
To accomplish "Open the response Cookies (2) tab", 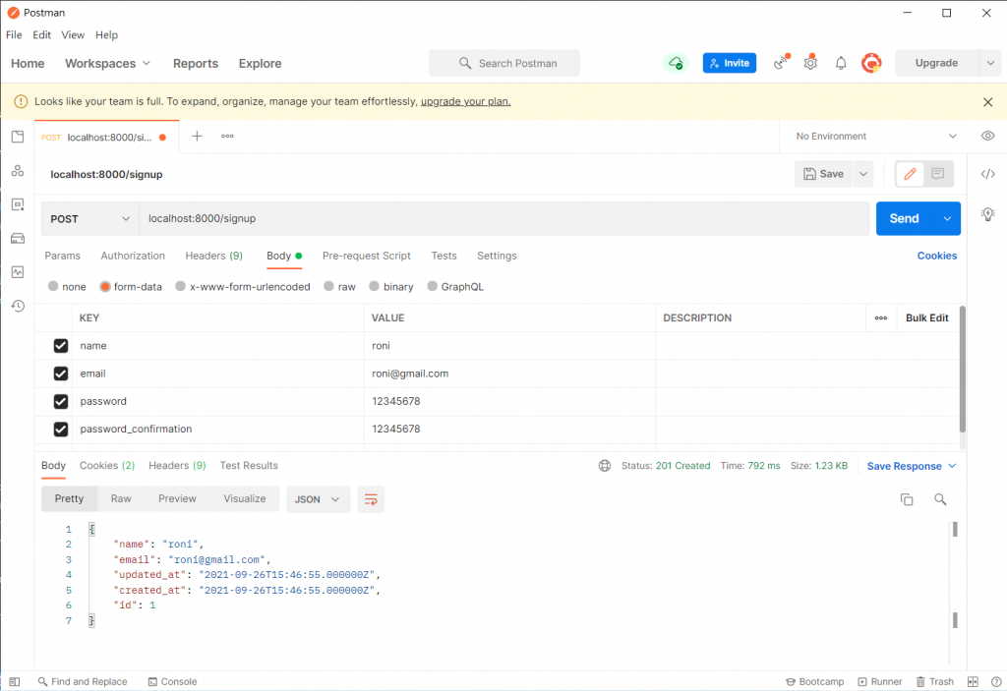I will coord(107,466).
